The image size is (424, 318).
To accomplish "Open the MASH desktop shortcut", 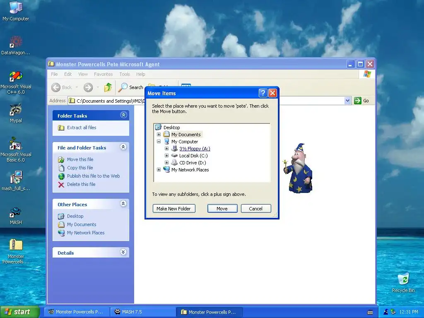I will [16, 215].
